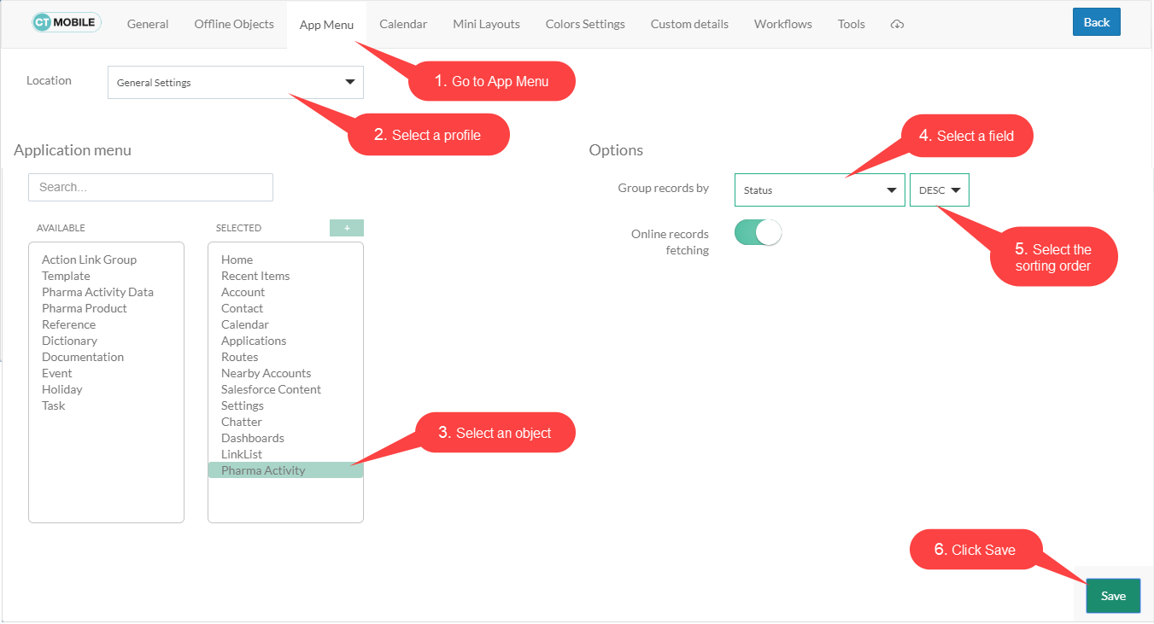Select the Mini Layouts tab
This screenshot has height=624, width=1154.
tap(486, 24)
